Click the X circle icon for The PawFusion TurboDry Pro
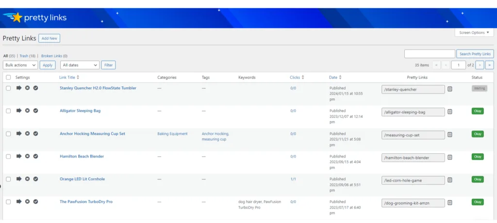 tap(27, 202)
